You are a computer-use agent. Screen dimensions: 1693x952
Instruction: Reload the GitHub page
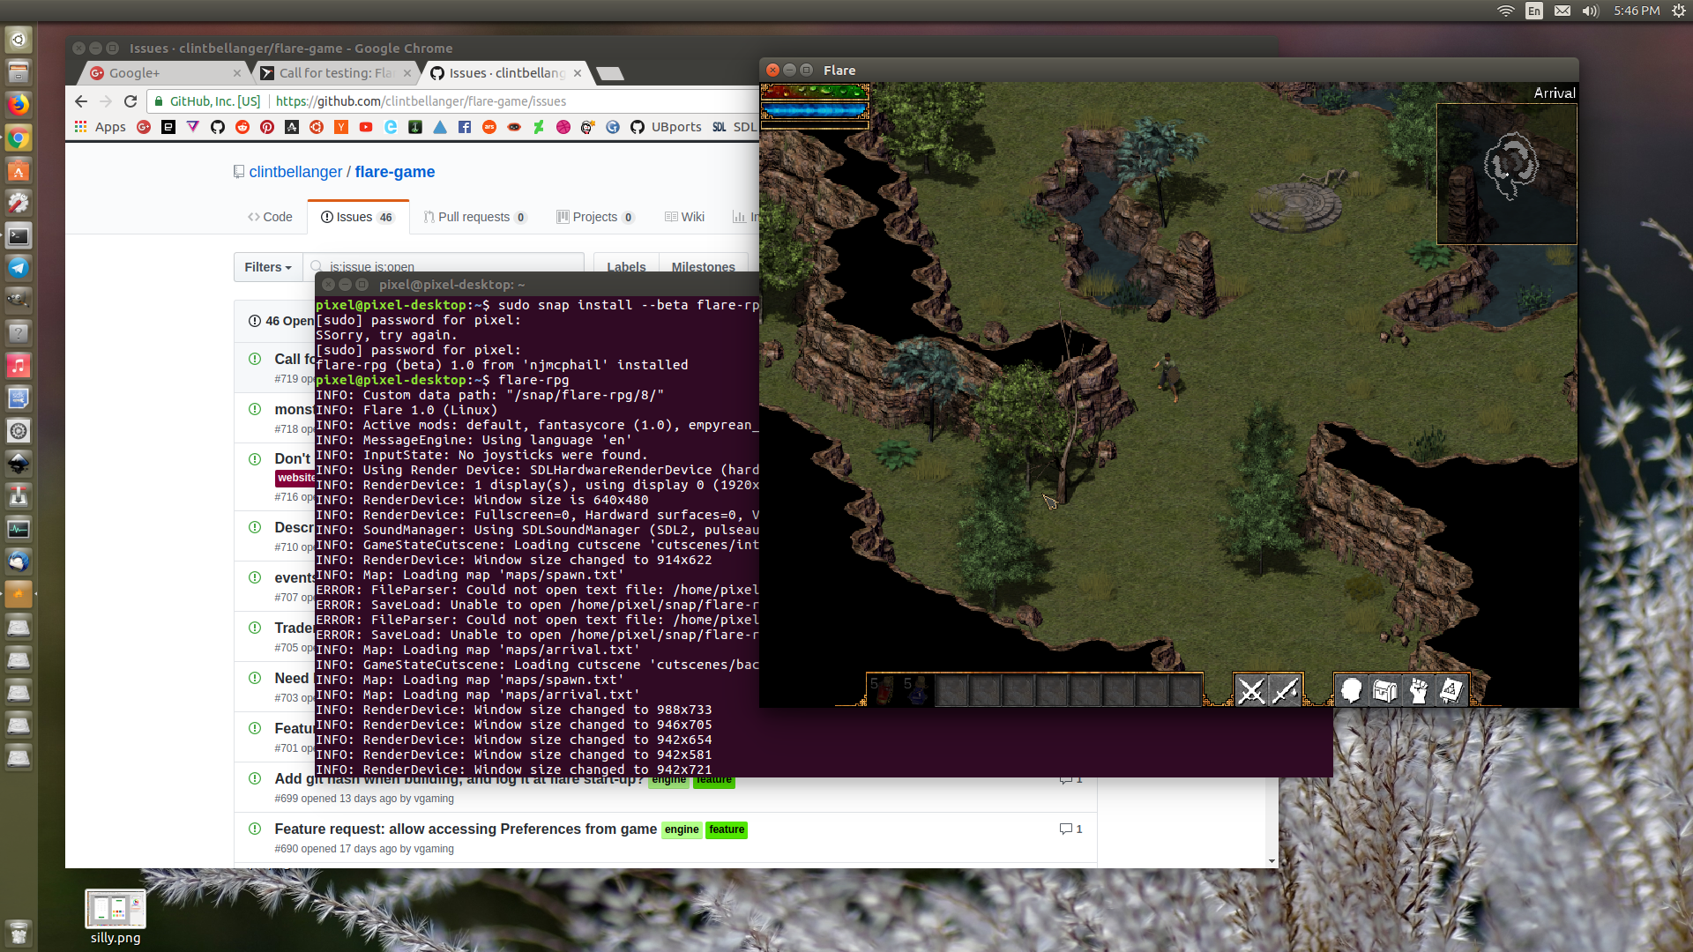click(131, 101)
